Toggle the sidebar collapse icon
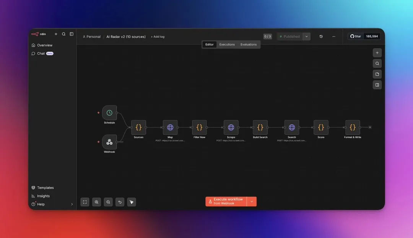The height and width of the screenshot is (238, 413). tap(72, 34)
